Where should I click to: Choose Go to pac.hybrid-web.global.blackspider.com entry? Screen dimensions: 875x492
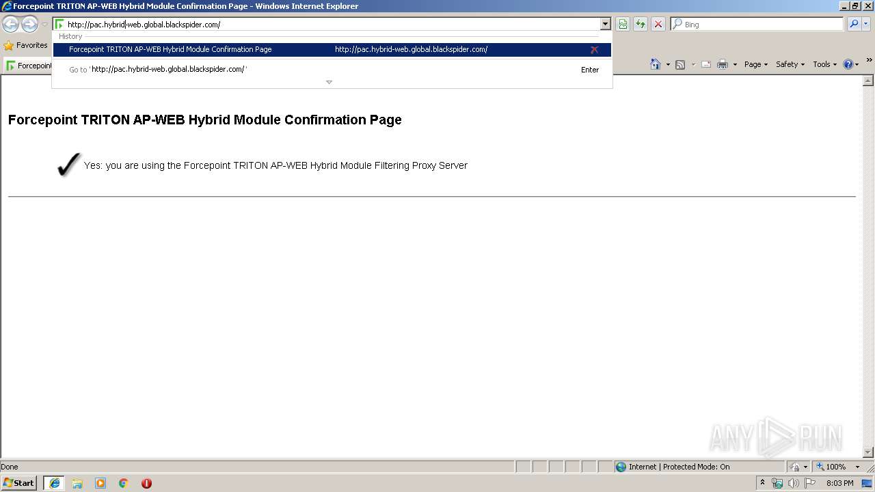pos(332,69)
